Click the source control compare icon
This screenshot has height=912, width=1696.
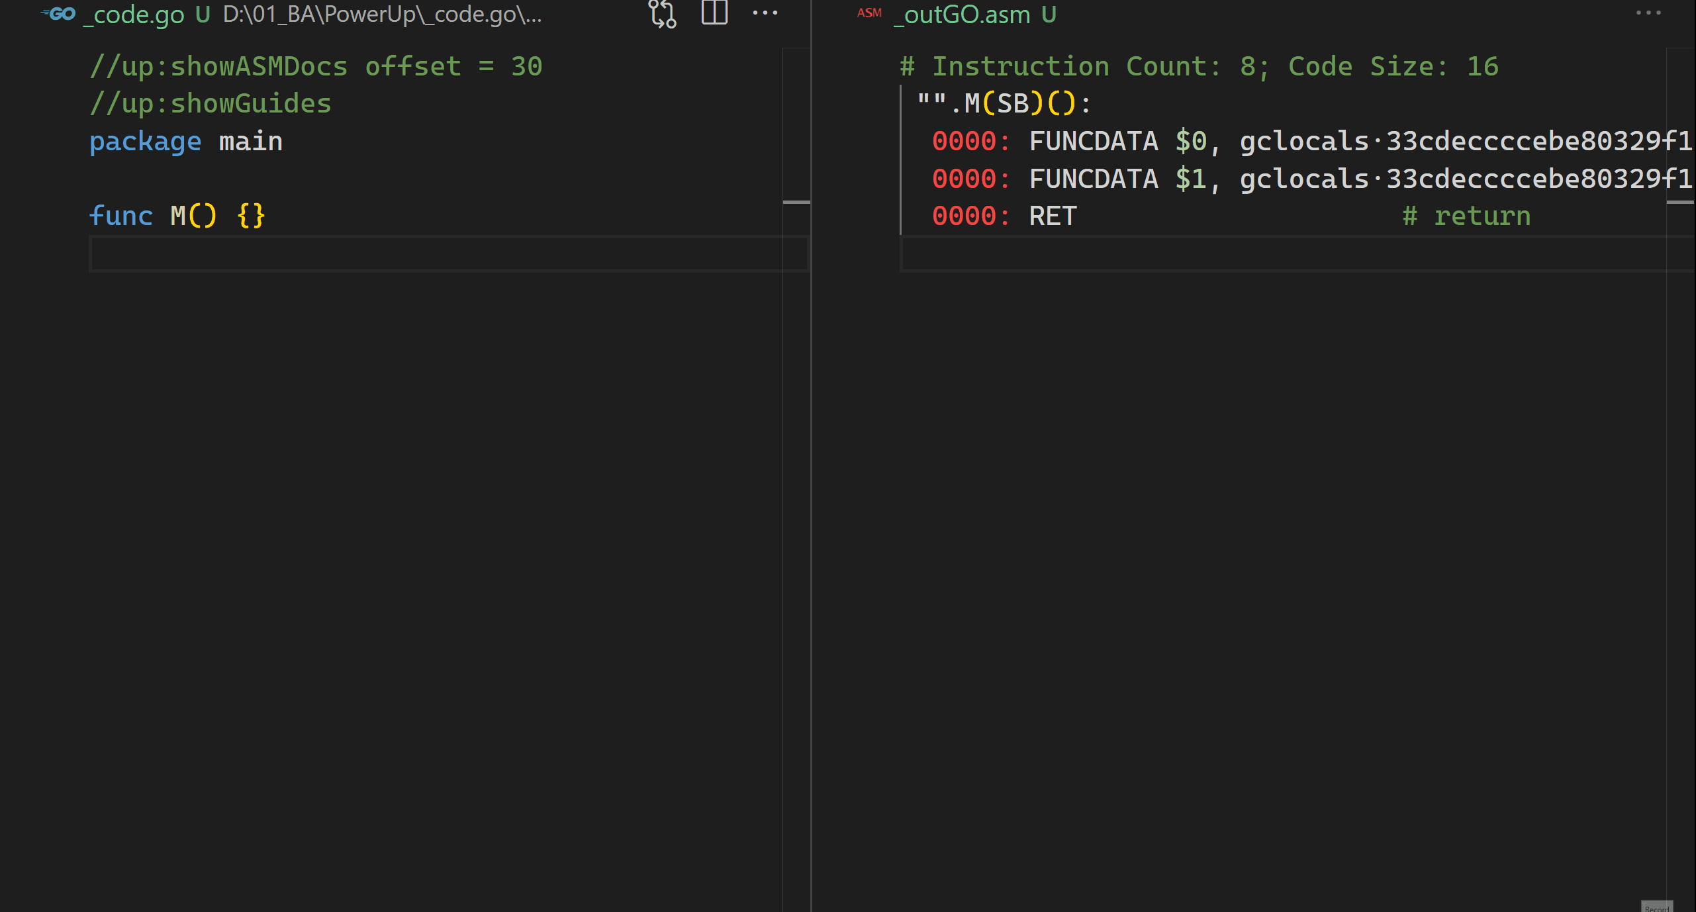pyautogui.click(x=663, y=15)
